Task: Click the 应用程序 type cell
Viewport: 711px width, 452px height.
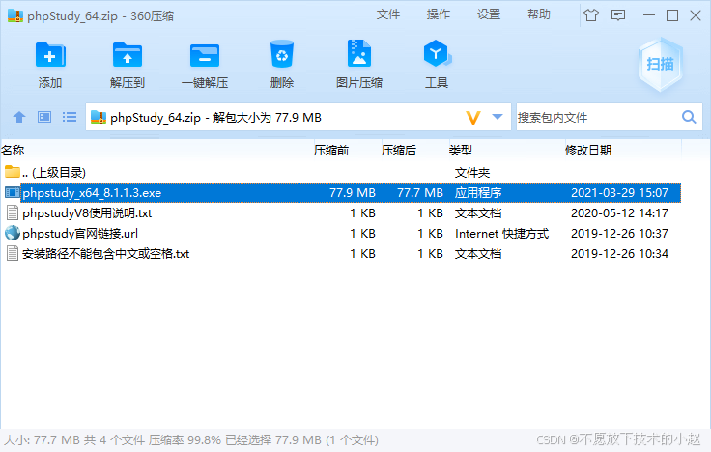Action: (478, 192)
